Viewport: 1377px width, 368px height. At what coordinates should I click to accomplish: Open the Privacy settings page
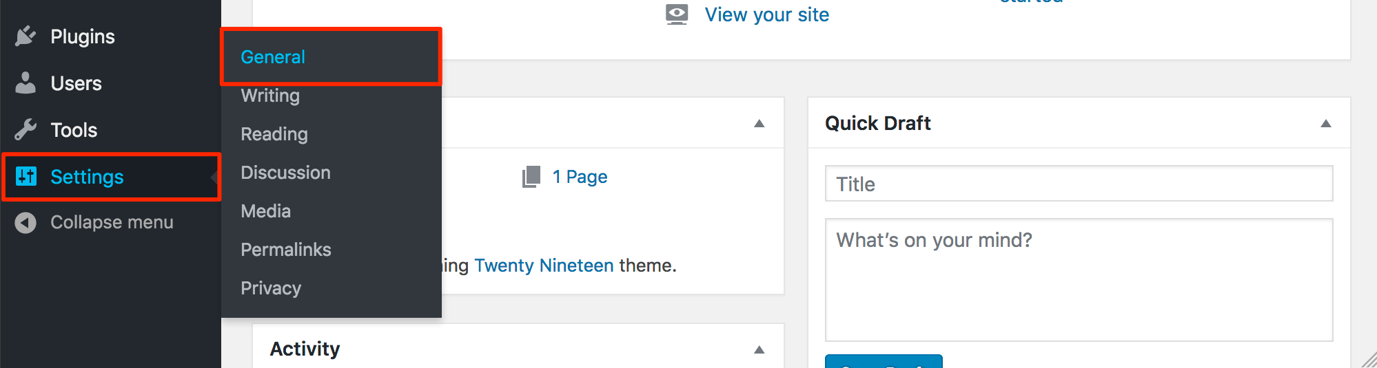271,288
